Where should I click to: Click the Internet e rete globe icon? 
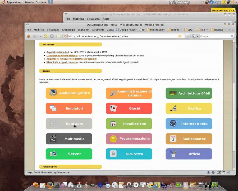point(173,124)
